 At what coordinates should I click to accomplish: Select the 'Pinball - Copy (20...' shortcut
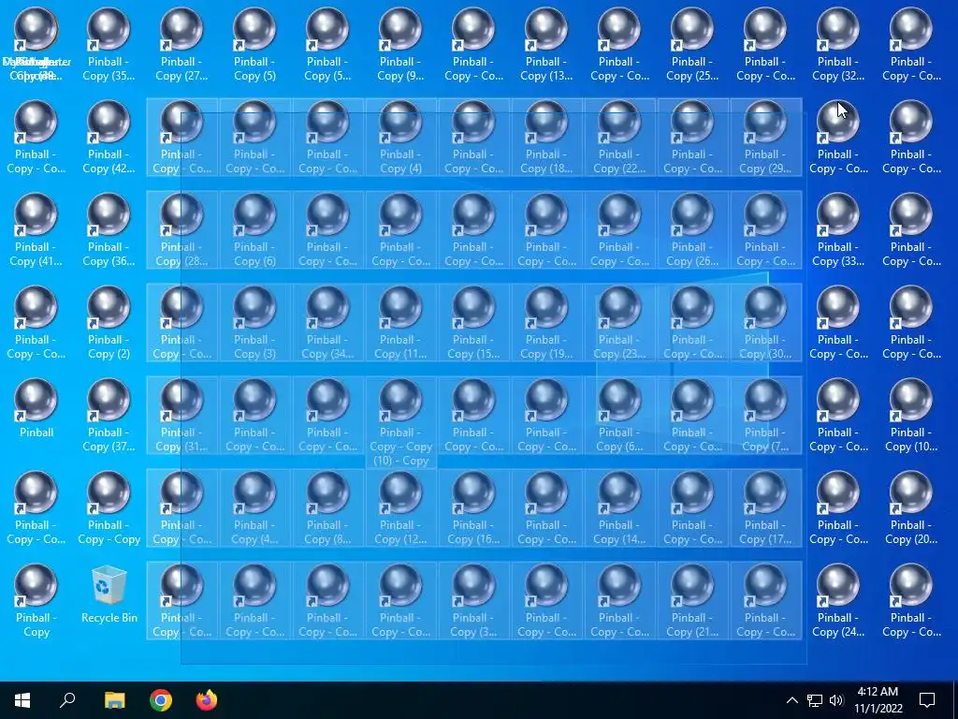click(910, 507)
